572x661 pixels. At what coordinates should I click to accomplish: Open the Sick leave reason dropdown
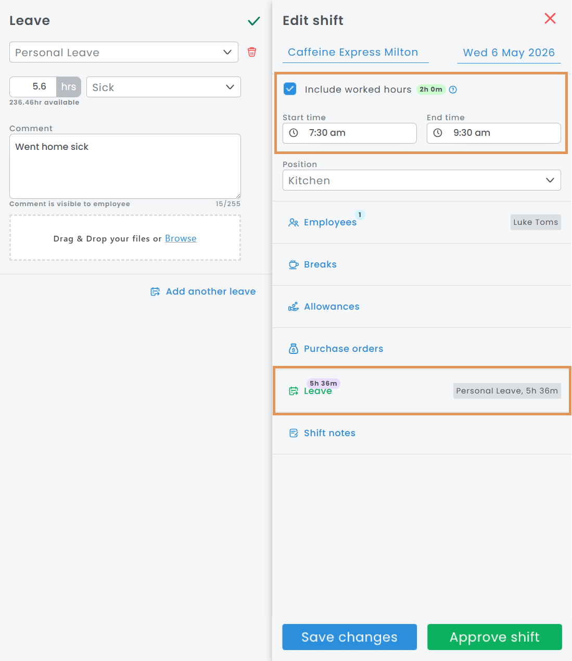tap(163, 87)
